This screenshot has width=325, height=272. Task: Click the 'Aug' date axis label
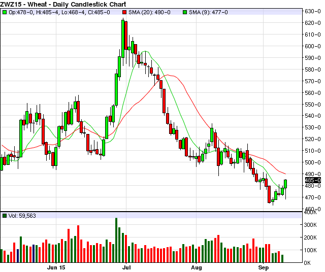point(197,267)
